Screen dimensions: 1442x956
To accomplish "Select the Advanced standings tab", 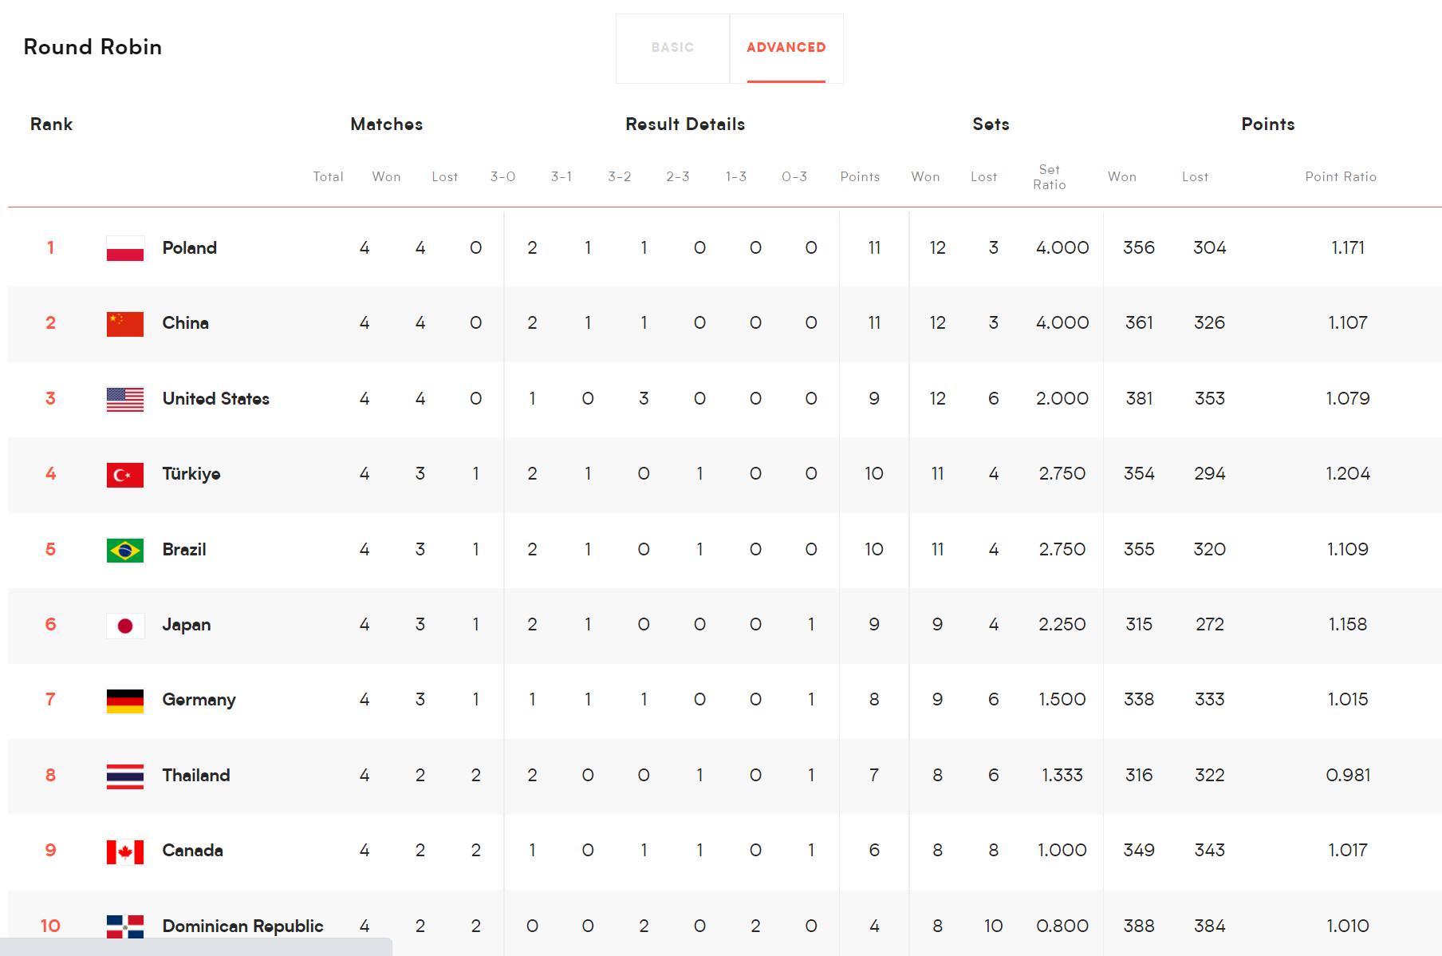I will pos(786,48).
